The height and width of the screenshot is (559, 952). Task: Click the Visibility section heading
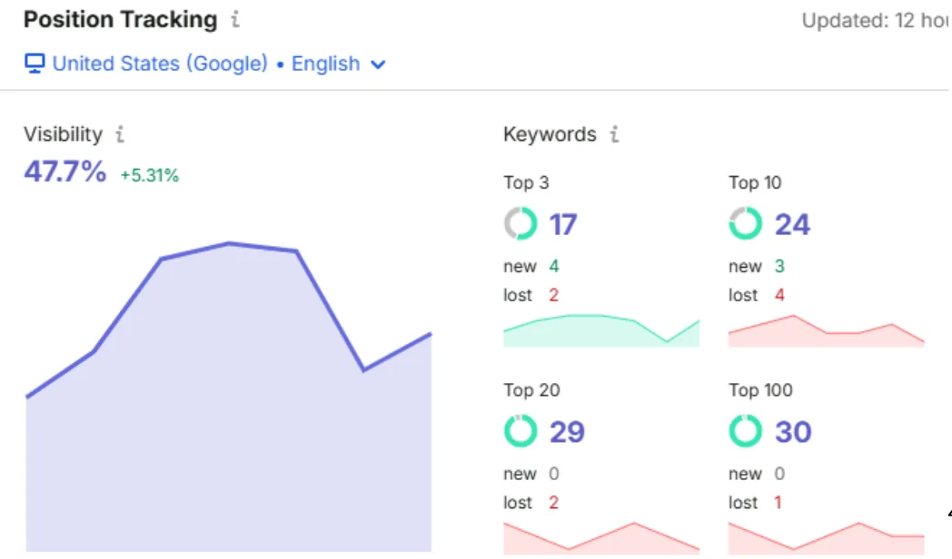tap(64, 134)
